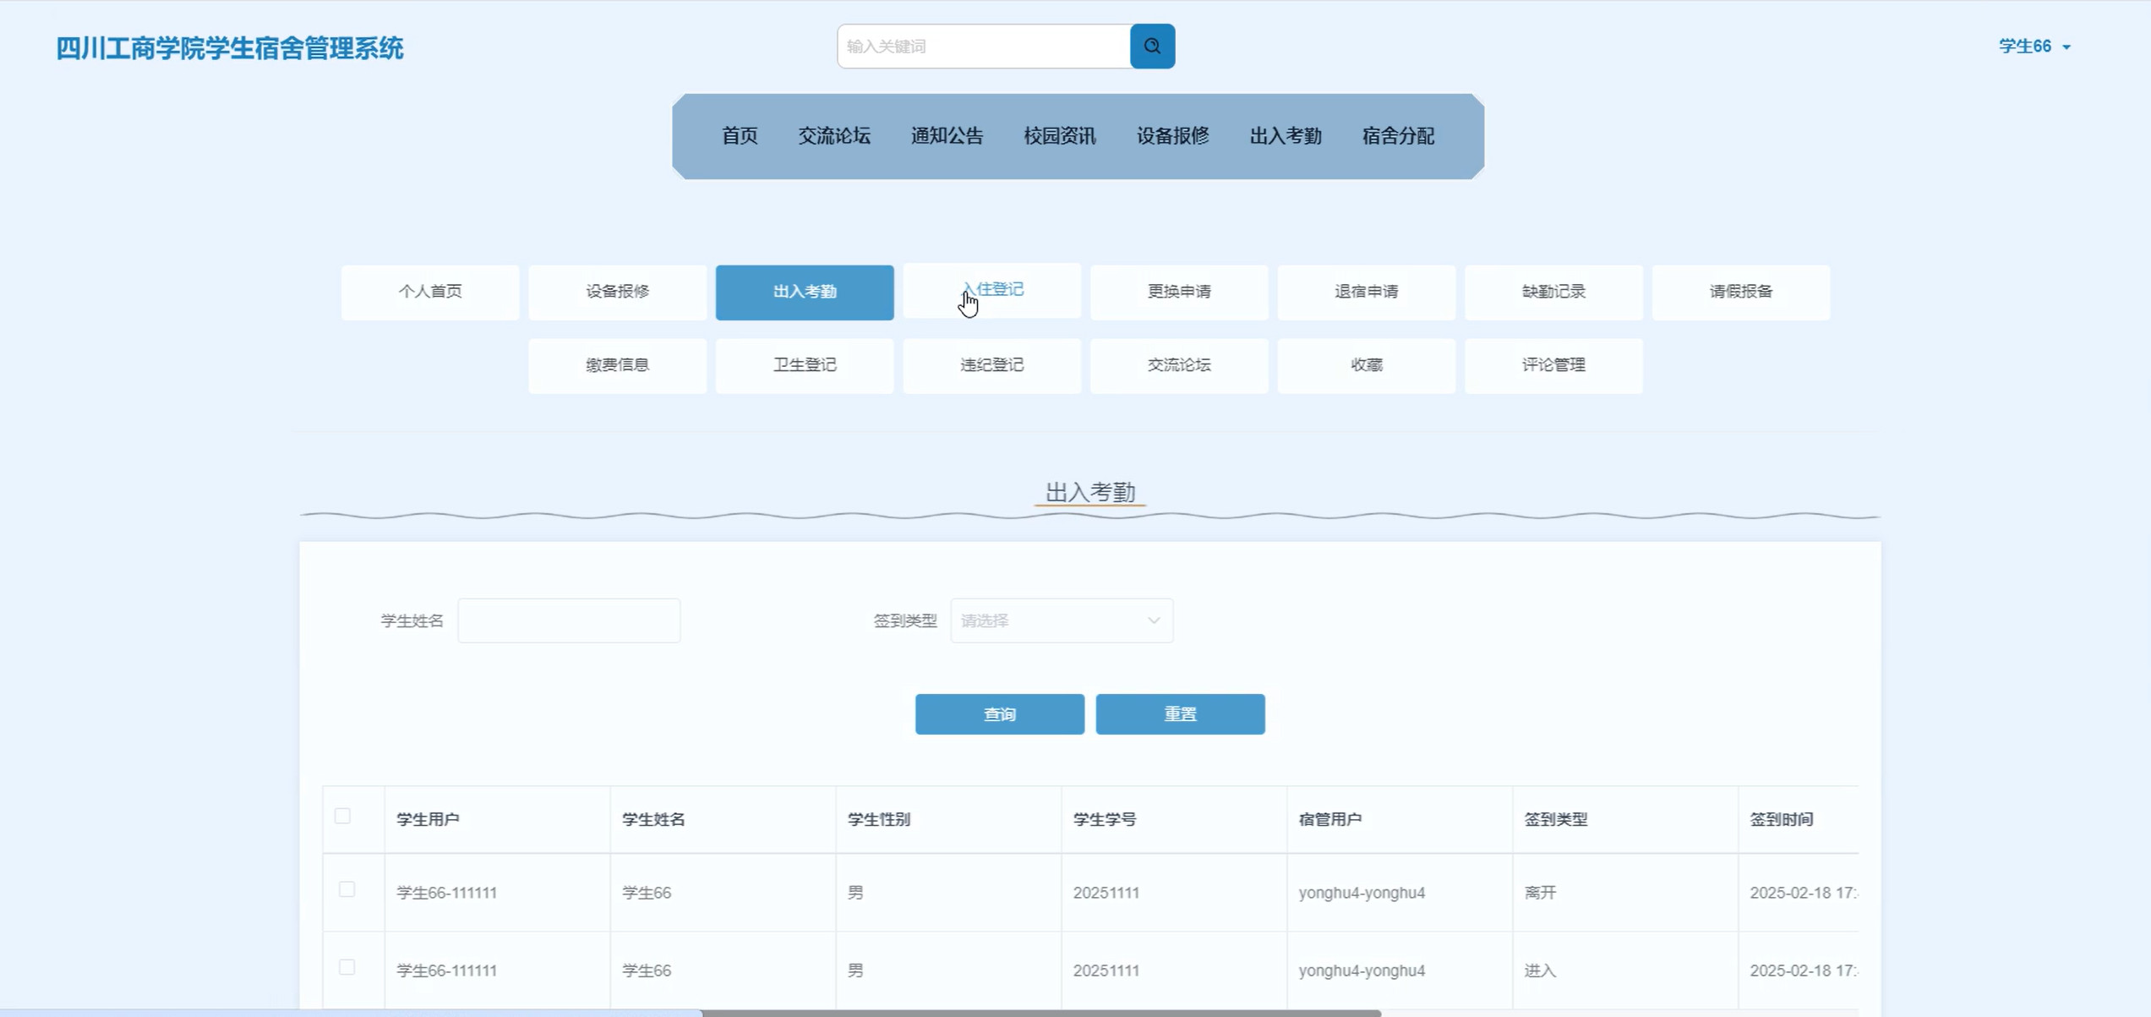Open 通知公告 navigation item
The image size is (2151, 1017).
coord(947,136)
